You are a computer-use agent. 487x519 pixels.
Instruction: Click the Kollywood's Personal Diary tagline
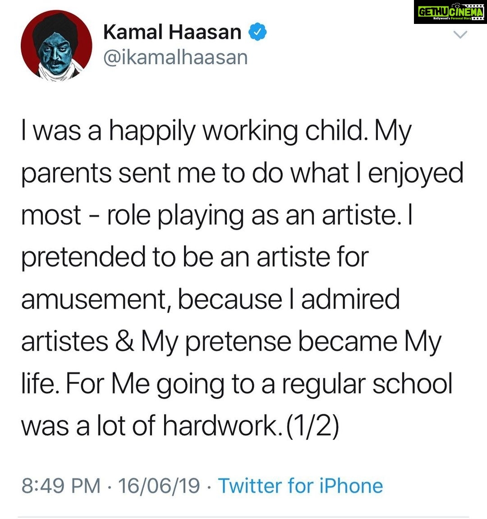(452, 19)
